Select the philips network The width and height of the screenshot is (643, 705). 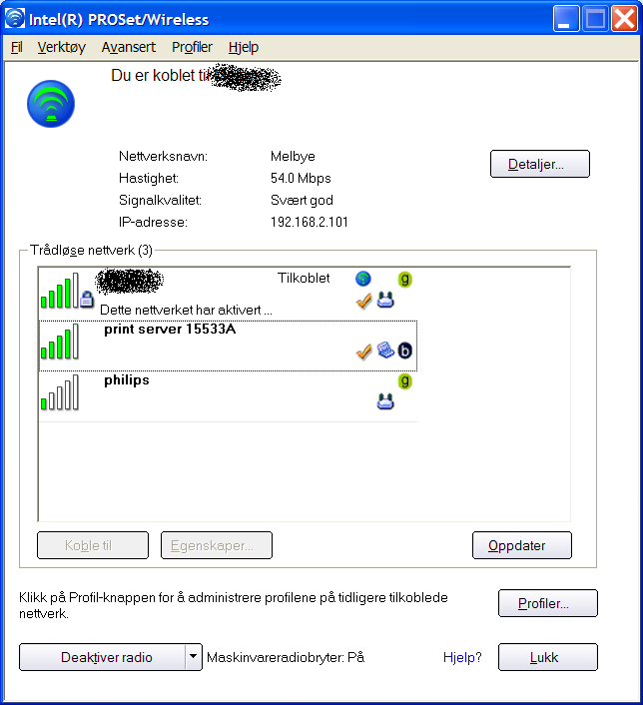click(x=228, y=396)
